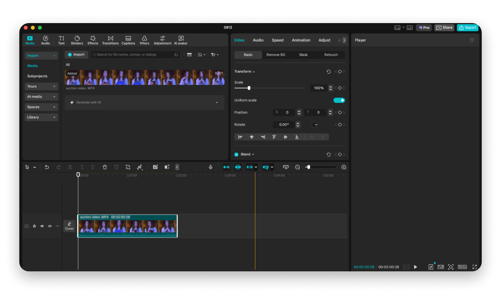Click the Share button

click(x=444, y=28)
